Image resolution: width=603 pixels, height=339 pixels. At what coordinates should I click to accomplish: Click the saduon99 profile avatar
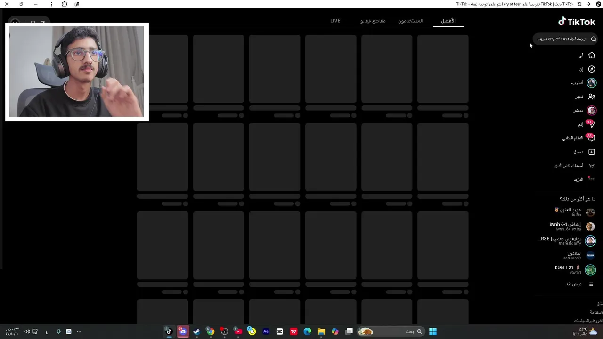[x=590, y=256]
